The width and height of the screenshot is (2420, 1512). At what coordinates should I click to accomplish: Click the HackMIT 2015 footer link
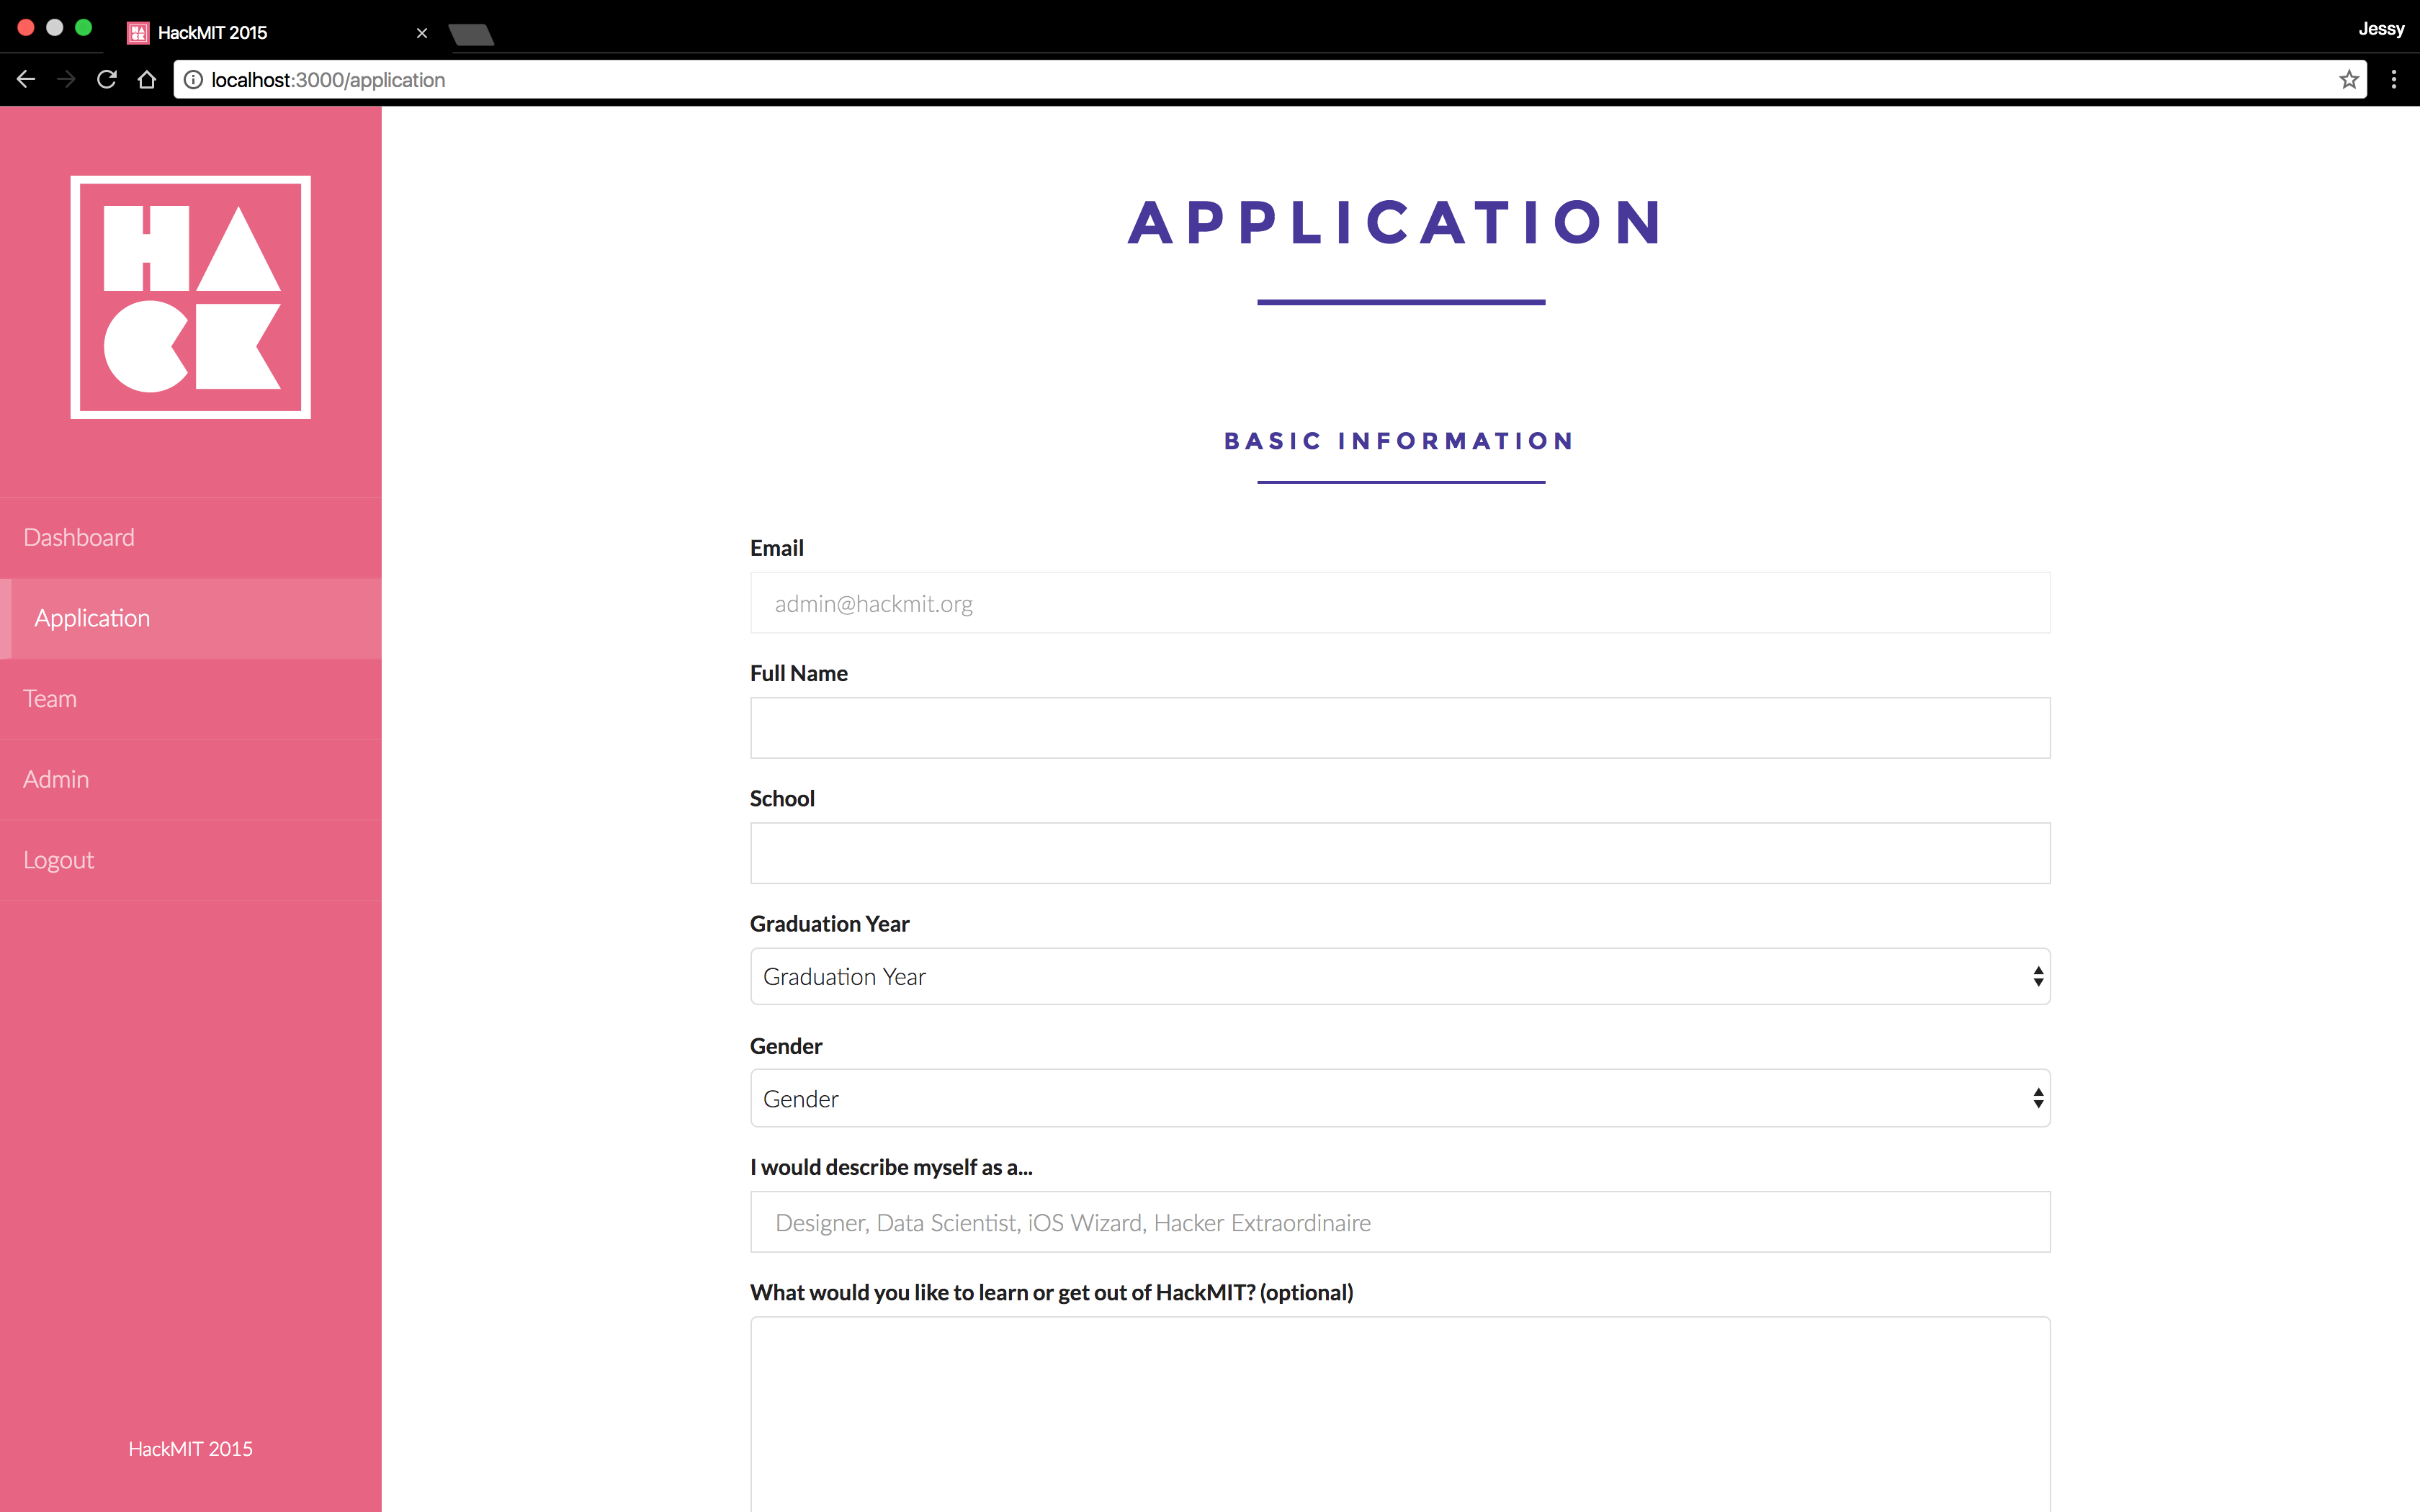point(190,1447)
